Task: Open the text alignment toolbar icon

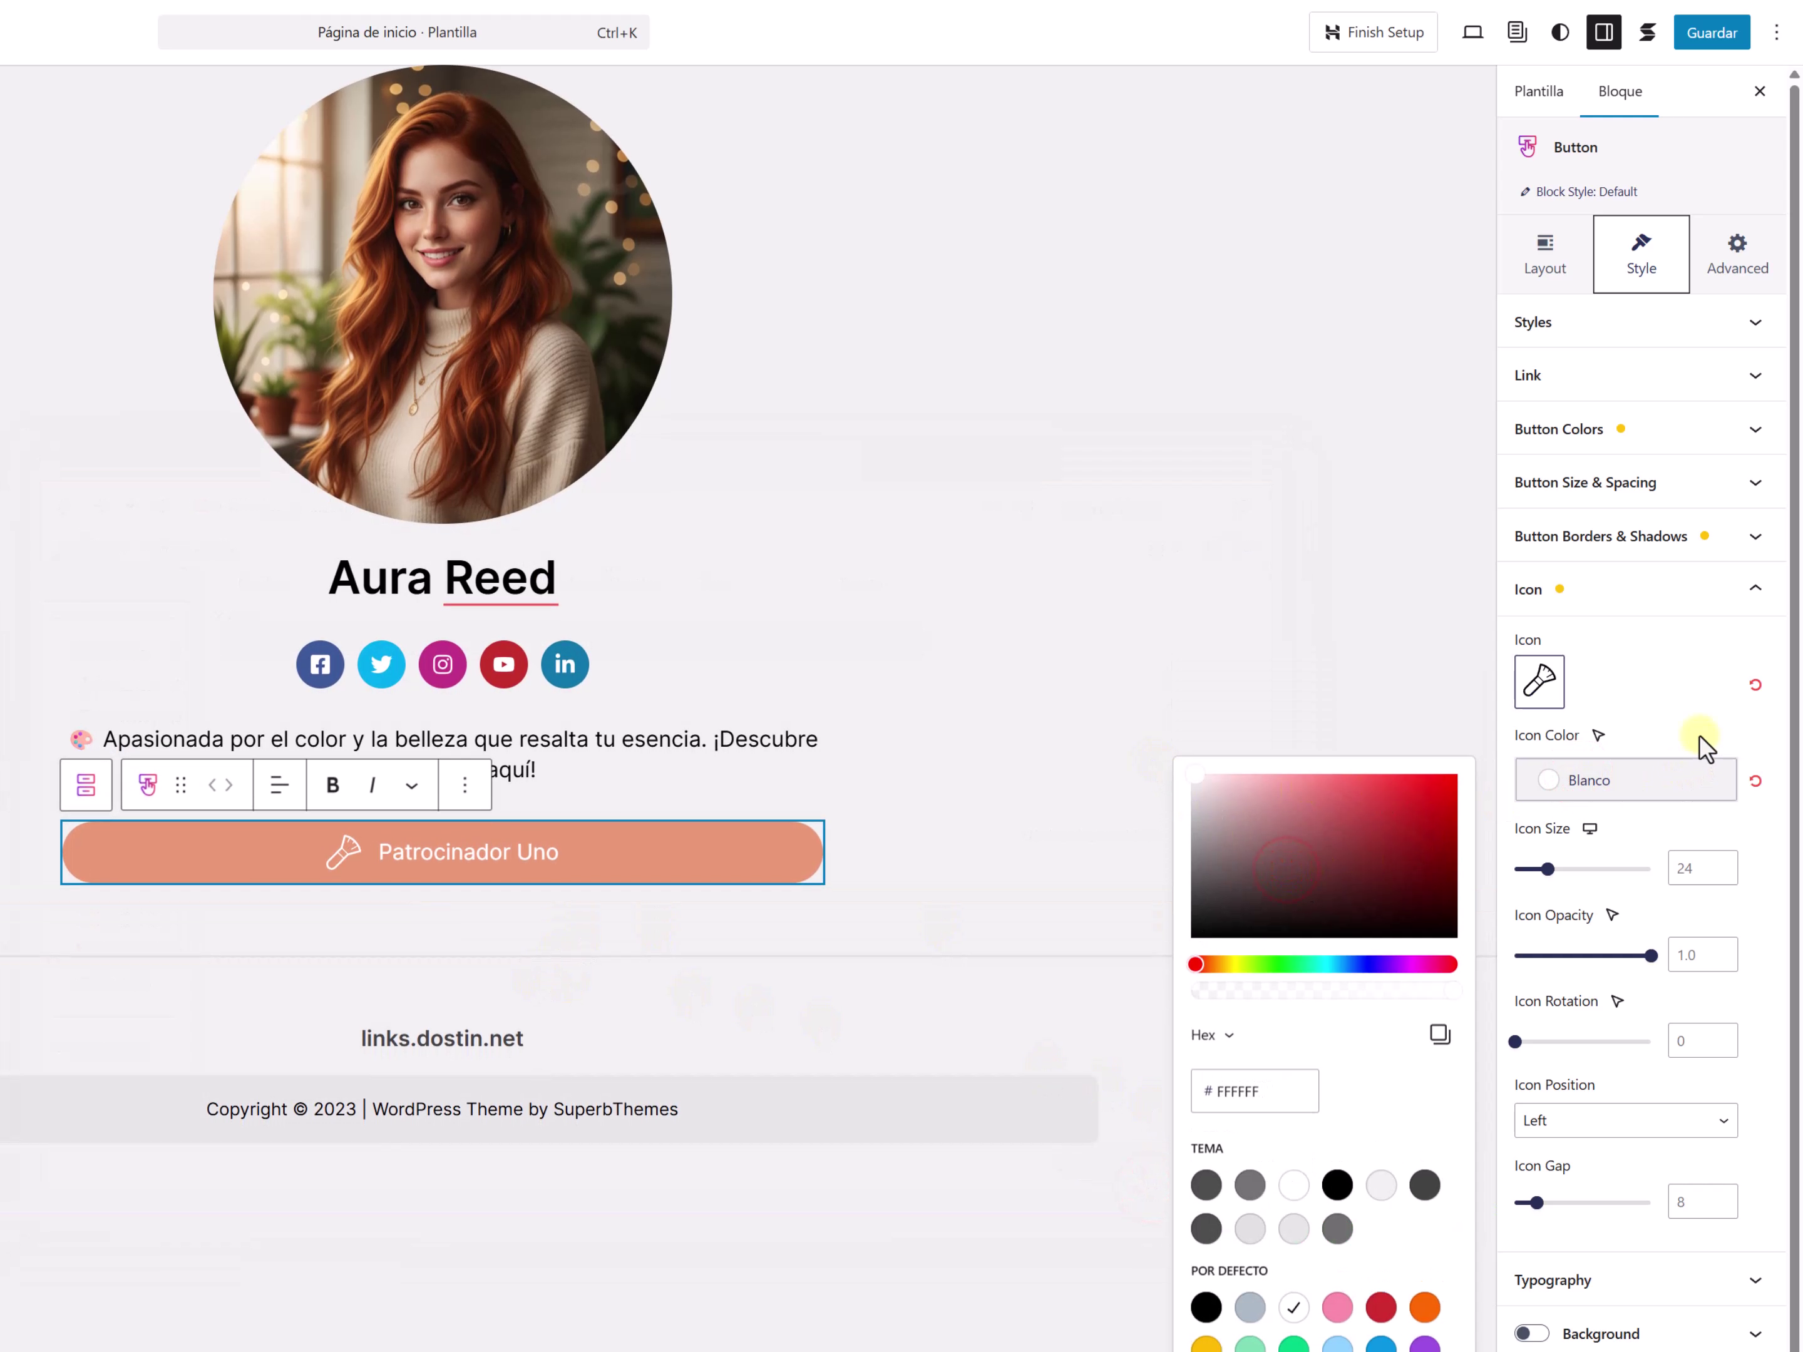Action: [279, 785]
